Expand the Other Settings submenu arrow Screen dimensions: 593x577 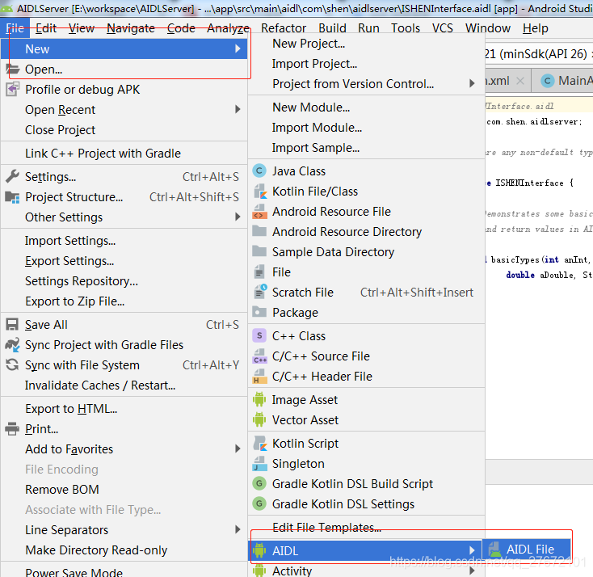[238, 217]
